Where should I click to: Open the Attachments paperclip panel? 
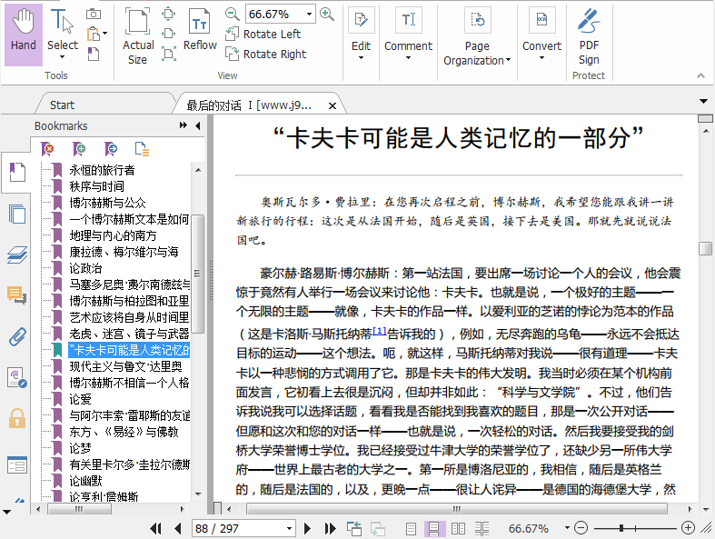pos(16,338)
